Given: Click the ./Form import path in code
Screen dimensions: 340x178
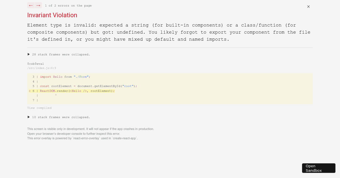Looking at the screenshot, I should (81, 77).
